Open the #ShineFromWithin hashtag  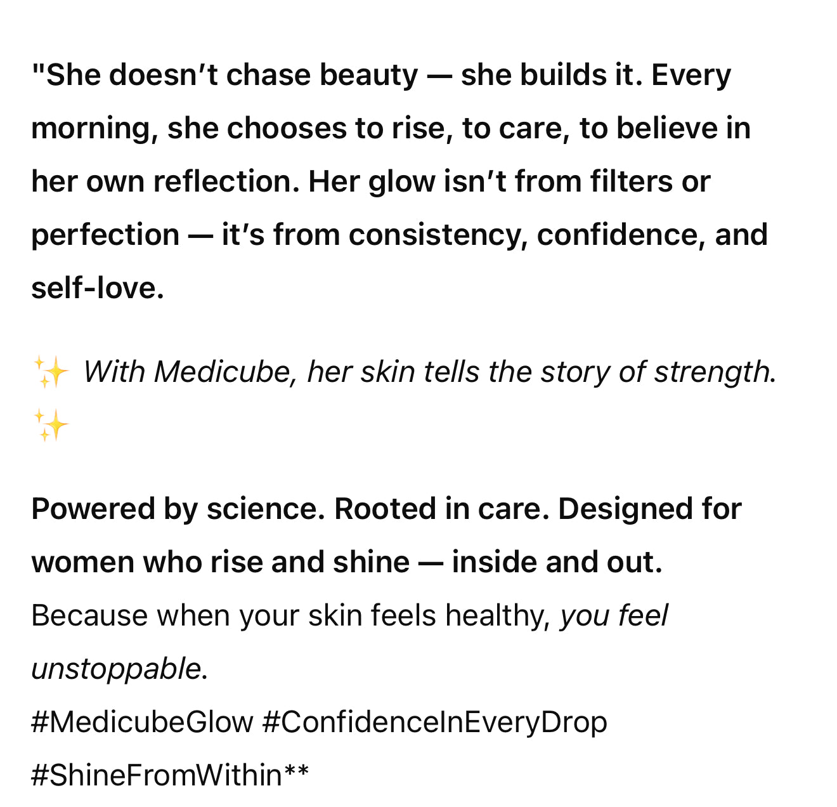coord(156,775)
